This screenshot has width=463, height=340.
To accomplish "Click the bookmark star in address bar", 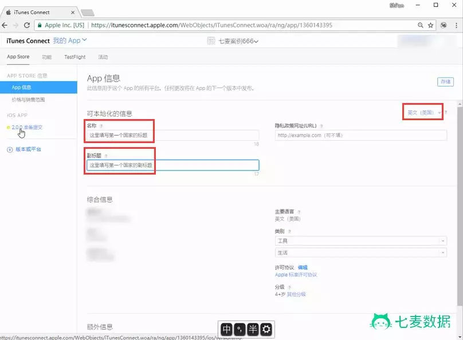I will (x=430, y=25).
